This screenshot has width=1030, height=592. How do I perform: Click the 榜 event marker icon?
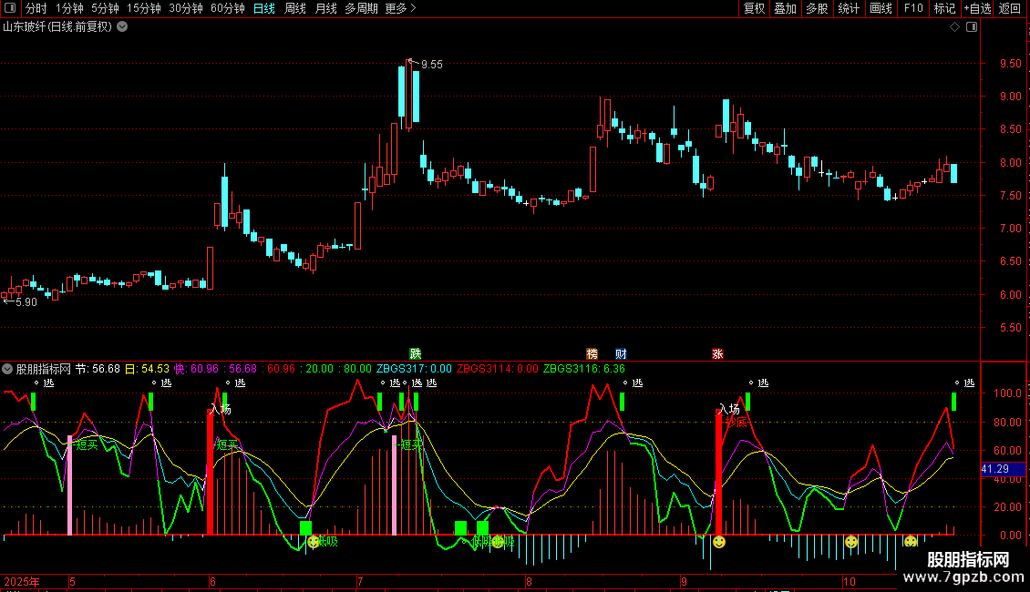pyautogui.click(x=592, y=354)
